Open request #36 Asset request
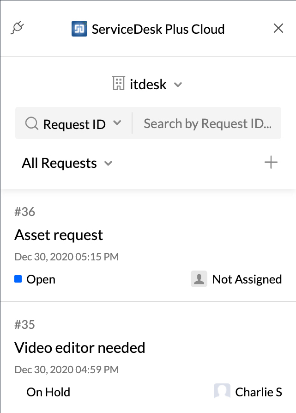Viewport: 296px width, 413px height. (x=58, y=235)
